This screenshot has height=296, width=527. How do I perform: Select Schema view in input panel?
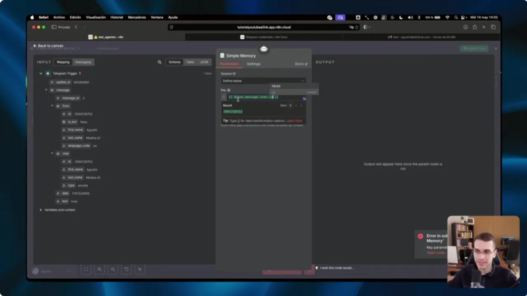pyautogui.click(x=174, y=62)
